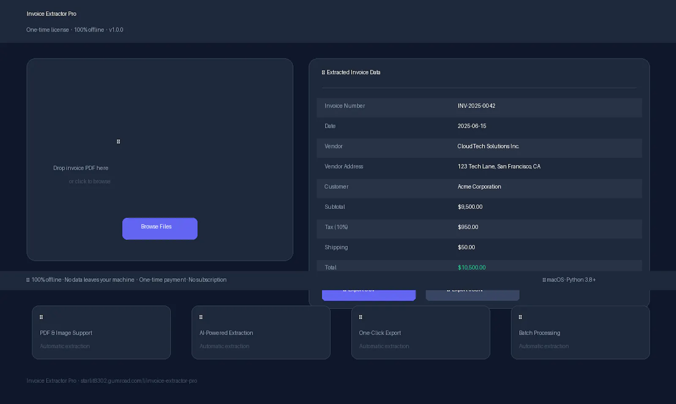Click the invoice PDF drop zone area
Image resolution: width=676 pixels, height=404 pixels.
pyautogui.click(x=160, y=160)
